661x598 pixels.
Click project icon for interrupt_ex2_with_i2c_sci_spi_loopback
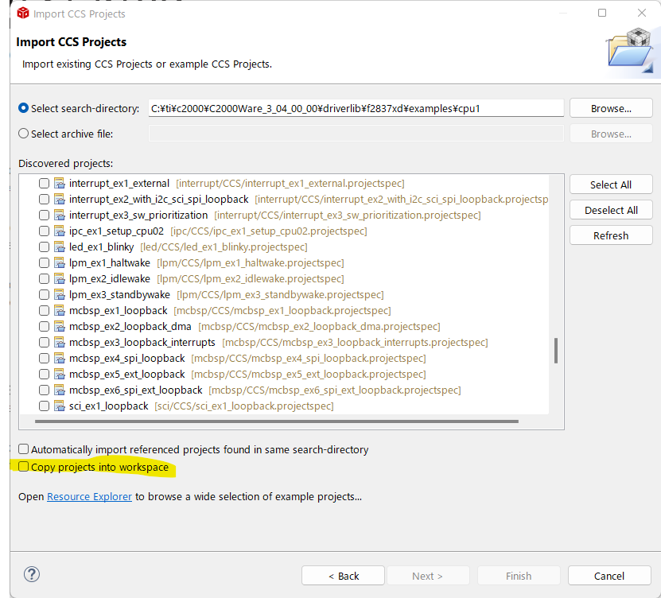(60, 200)
